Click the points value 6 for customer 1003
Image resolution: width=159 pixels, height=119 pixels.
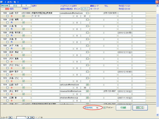[77, 16]
